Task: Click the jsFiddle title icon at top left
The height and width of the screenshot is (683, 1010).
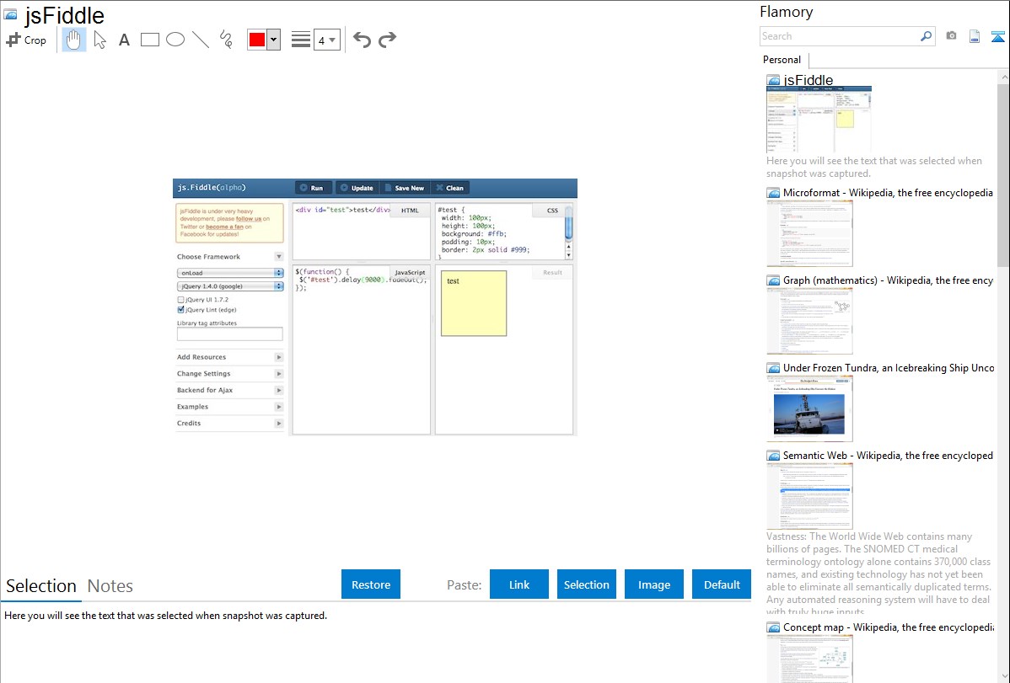Action: [x=10, y=14]
